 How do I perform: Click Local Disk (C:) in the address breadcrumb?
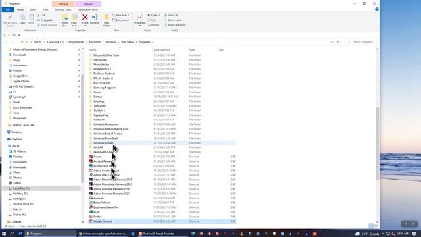click(55, 42)
